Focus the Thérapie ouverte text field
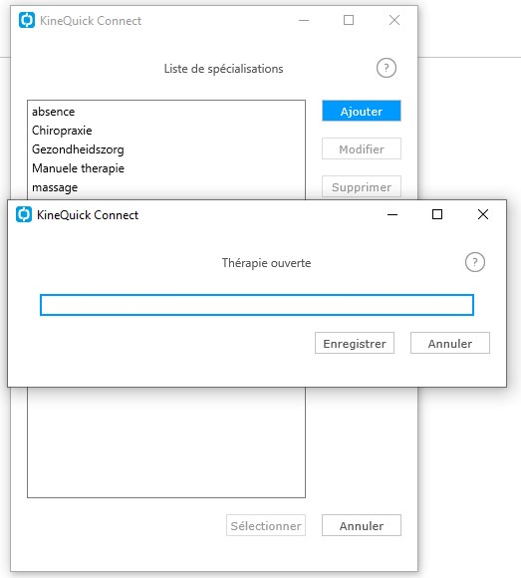This screenshot has width=521, height=578. 257,305
